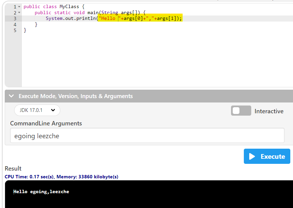Screen dimensions: 293x208
Task: Click line number 5 in gutter
Action: (15, 30)
